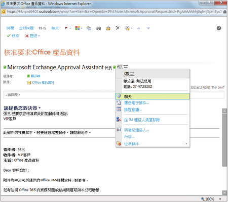Click the printer icon
This screenshot has height=202, width=228.
click(98, 28)
